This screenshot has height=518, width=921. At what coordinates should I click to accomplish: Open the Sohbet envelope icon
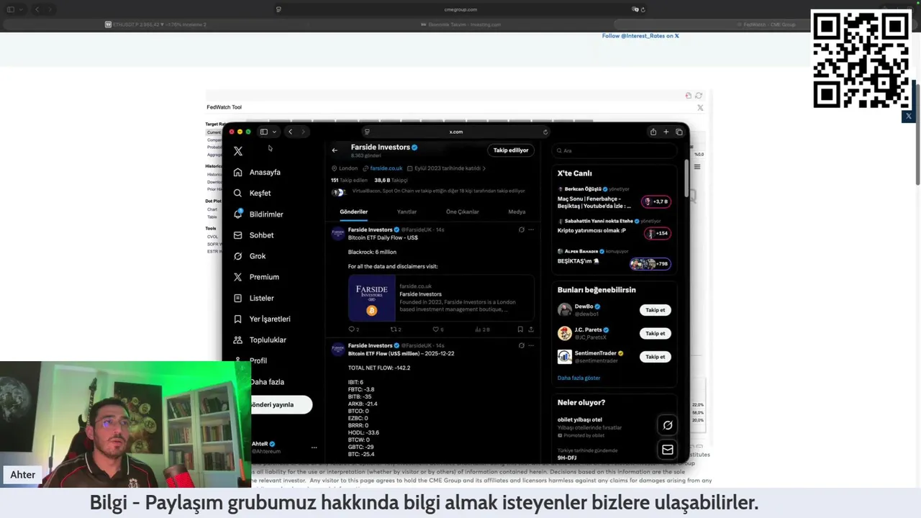coord(238,235)
